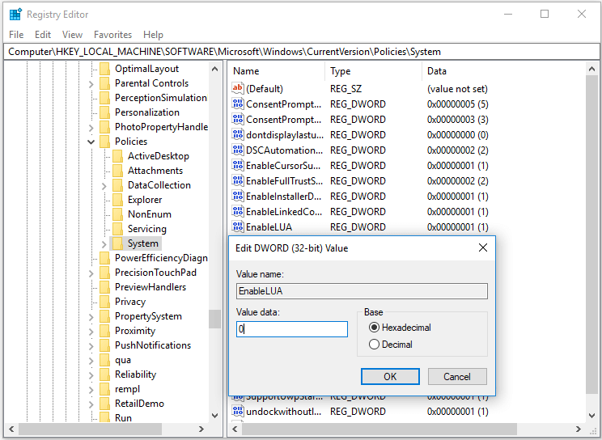This screenshot has width=602, height=440.
Task: Expand the Proximity node
Action: tap(91, 332)
